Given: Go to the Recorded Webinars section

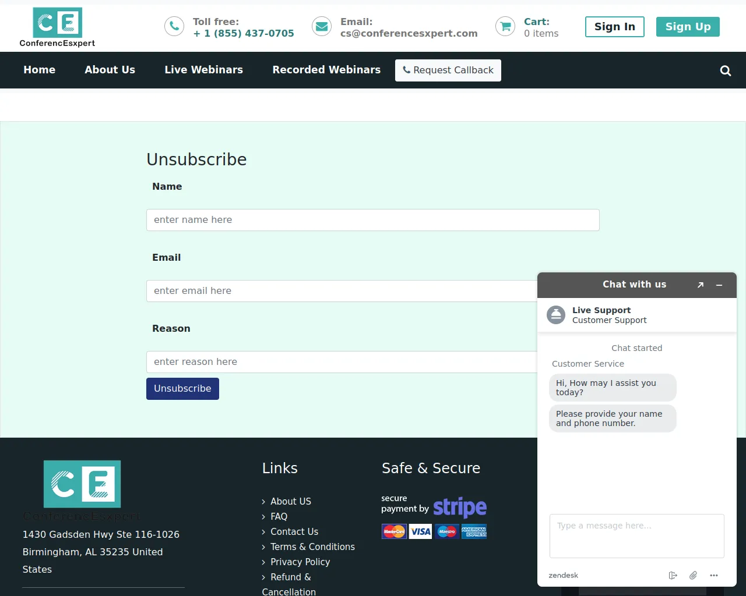Looking at the screenshot, I should coord(326,70).
